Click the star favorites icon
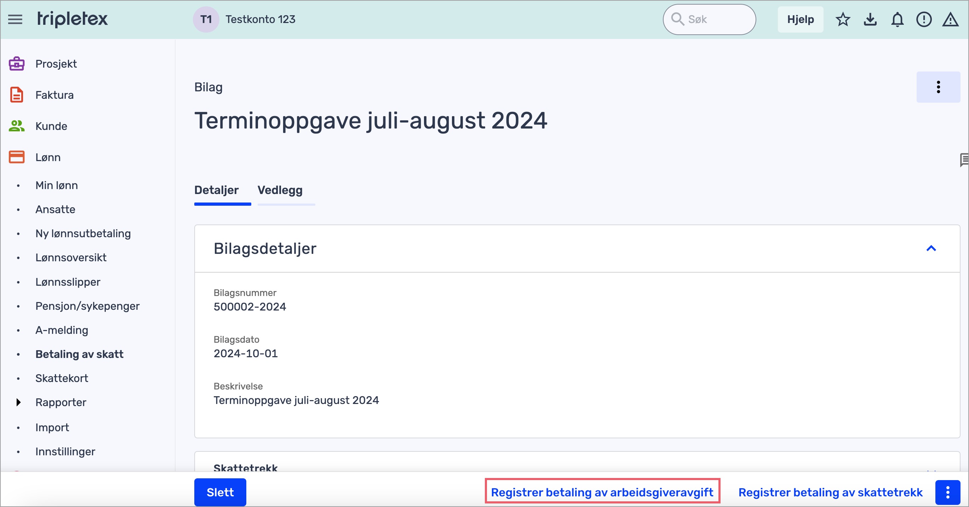Viewport: 969px width, 507px height. tap(843, 19)
